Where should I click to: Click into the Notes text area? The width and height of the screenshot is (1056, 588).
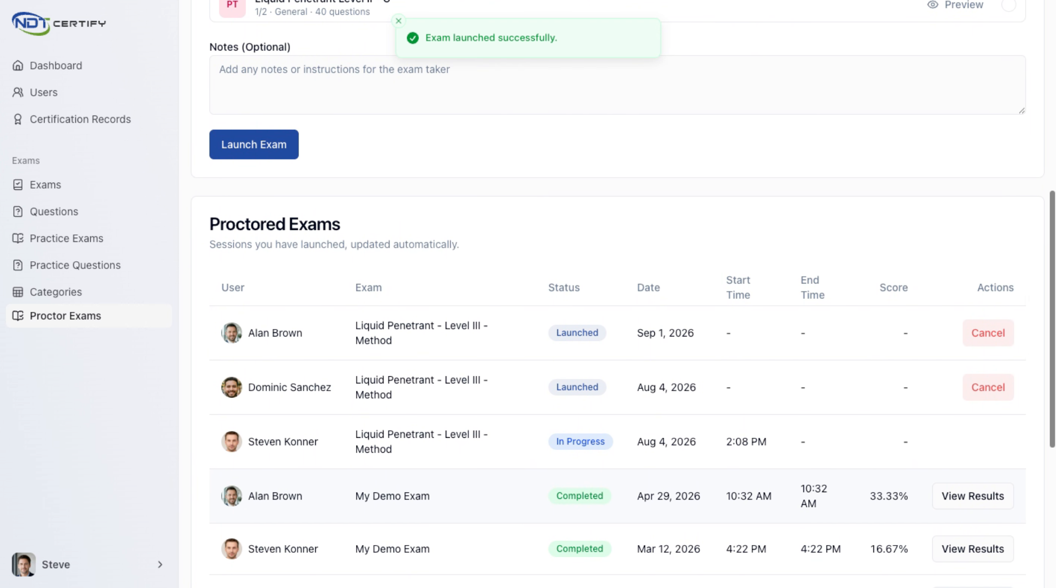click(x=617, y=85)
